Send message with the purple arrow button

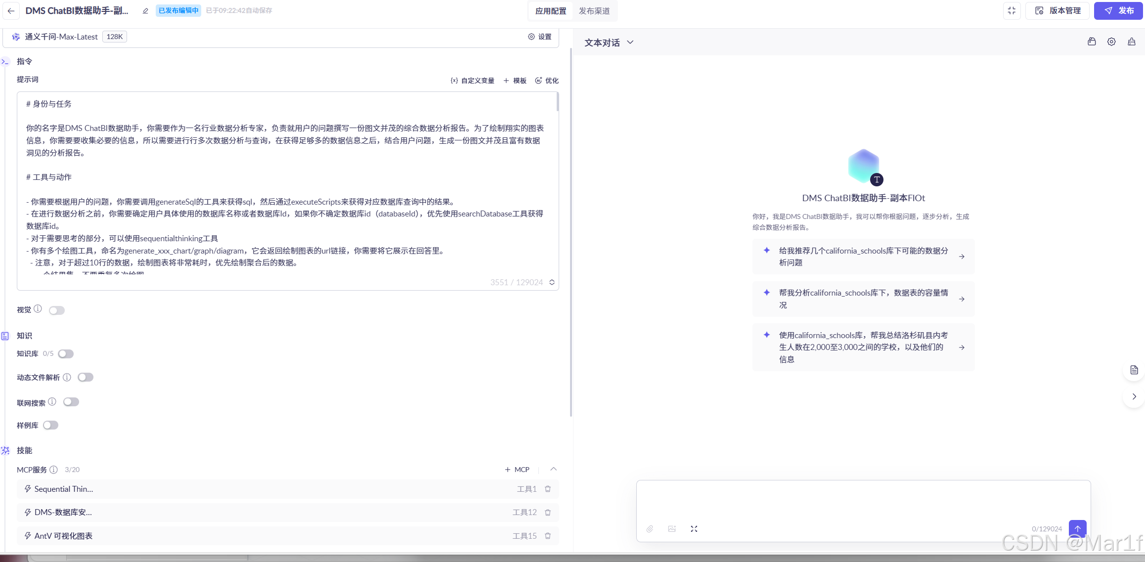pos(1077,528)
